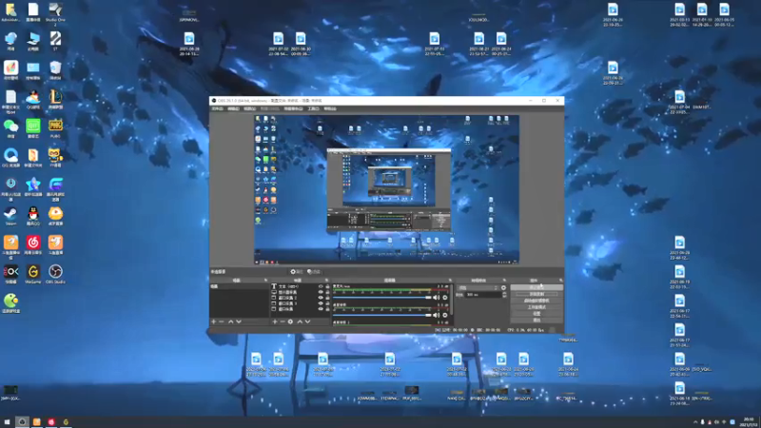761x428 pixels.
Task: Open the Tools menu in OBS
Action: pos(314,108)
